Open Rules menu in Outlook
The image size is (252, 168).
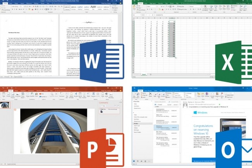pyautogui.click(x=203, y=95)
